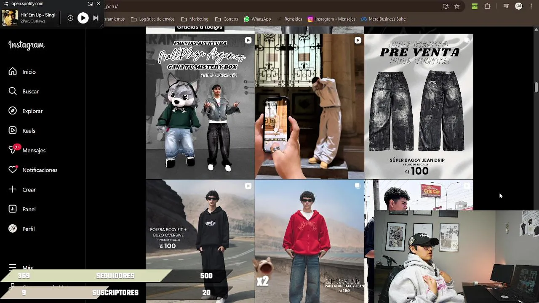539x303 pixels.
Task: Open the browser three-dot menu
Action: (x=531, y=6)
